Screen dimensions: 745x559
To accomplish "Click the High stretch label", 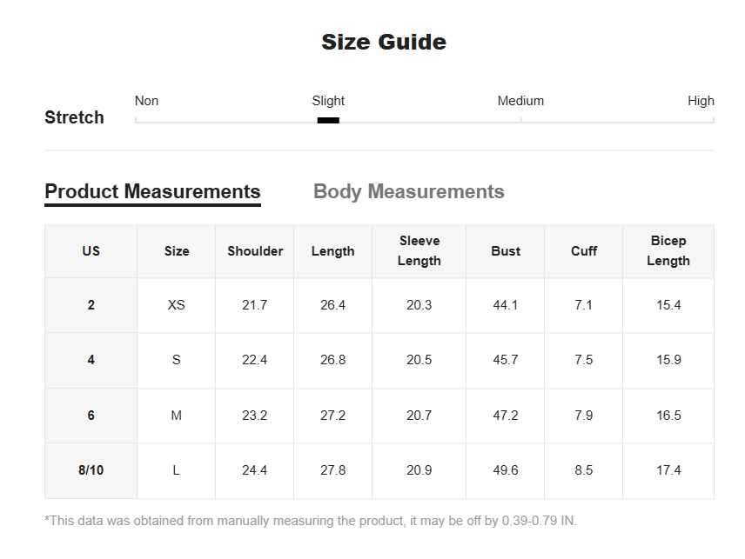I will pyautogui.click(x=701, y=101).
